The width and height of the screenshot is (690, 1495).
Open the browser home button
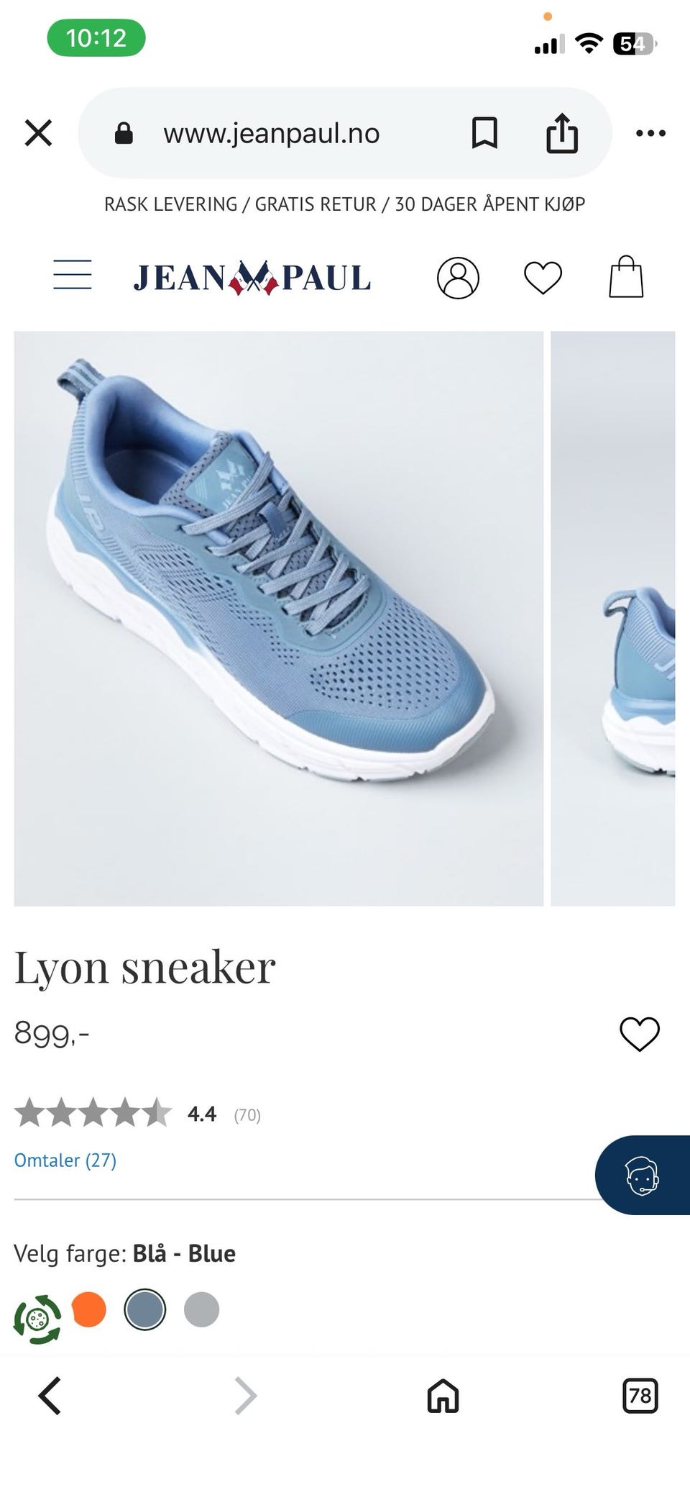(x=443, y=1396)
